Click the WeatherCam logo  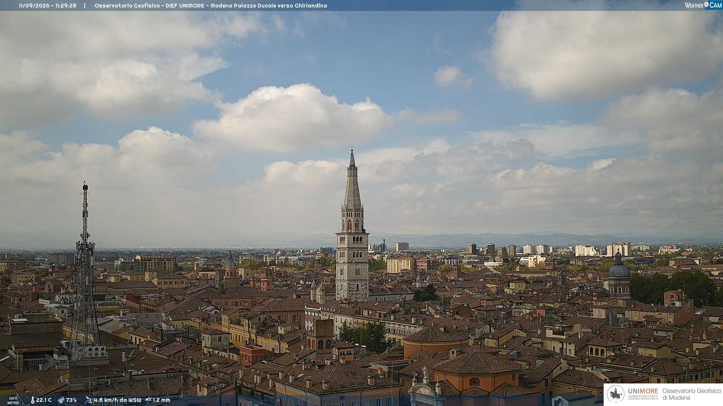pos(703,5)
